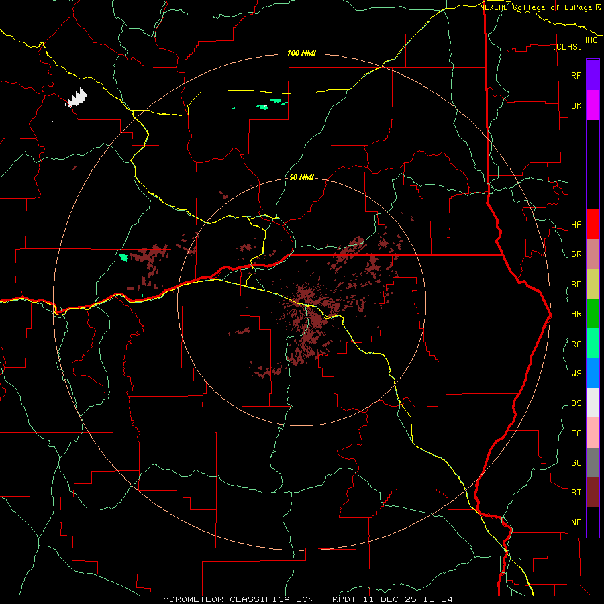
Task: Click the HR green legend swatch
Action: tap(593, 314)
